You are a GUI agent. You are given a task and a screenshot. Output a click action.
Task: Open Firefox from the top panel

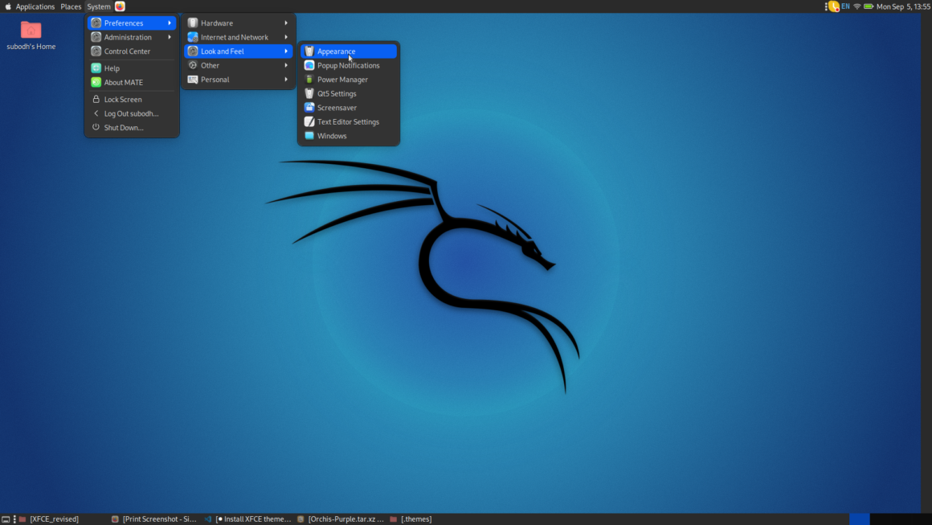(119, 6)
